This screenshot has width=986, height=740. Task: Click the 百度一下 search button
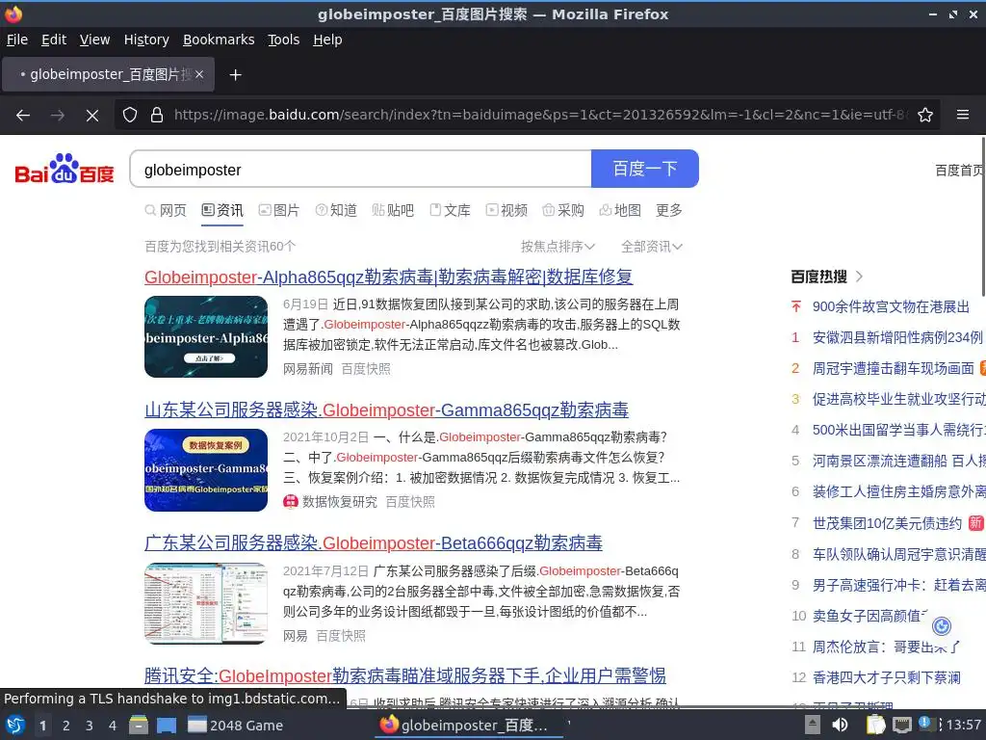pyautogui.click(x=644, y=169)
